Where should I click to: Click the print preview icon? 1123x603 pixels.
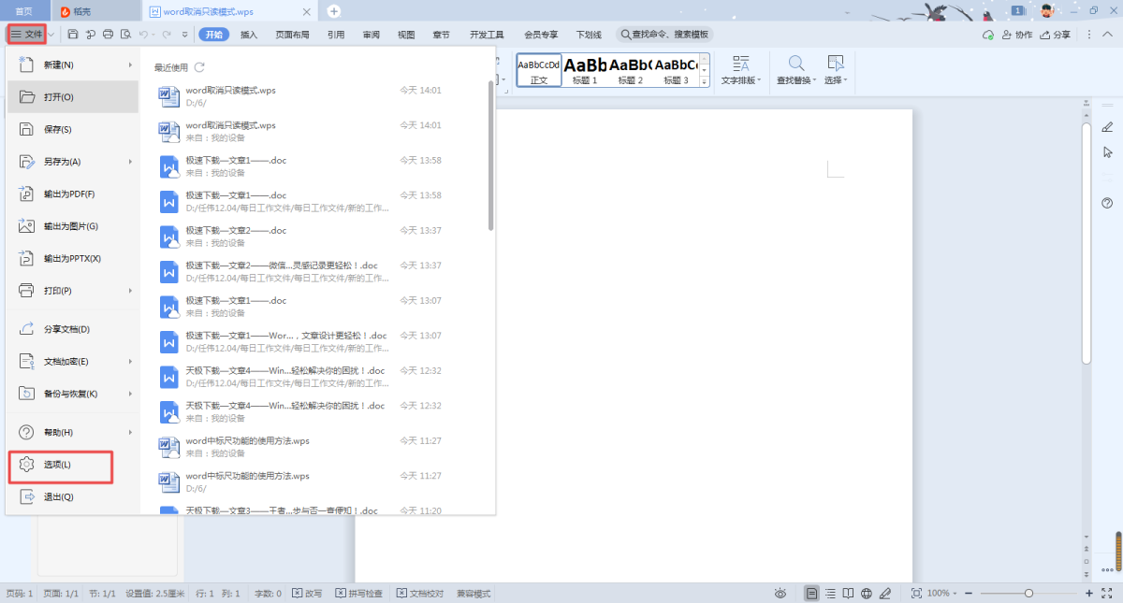[x=125, y=35]
